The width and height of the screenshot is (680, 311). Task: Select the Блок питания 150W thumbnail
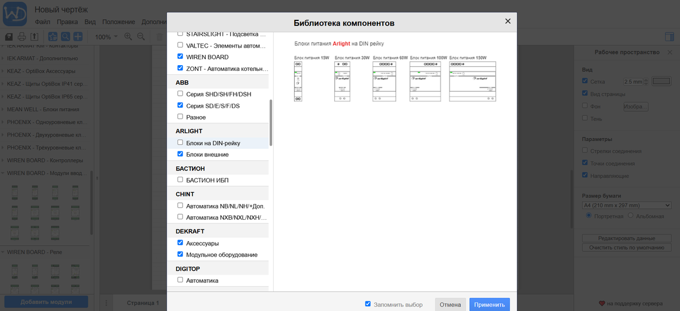(x=473, y=82)
